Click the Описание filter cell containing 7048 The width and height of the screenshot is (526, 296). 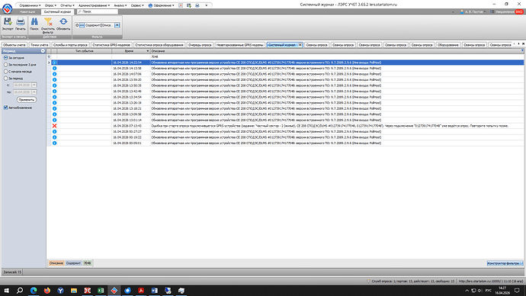337,56
